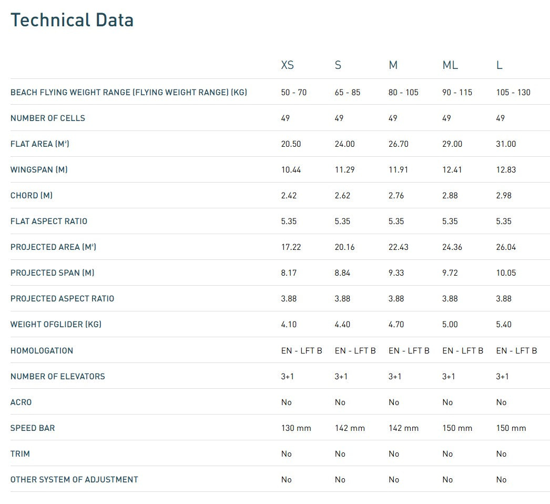Click the Beach Flying Weight Range row label
Viewport: 550px width, 504px height.
tap(129, 92)
